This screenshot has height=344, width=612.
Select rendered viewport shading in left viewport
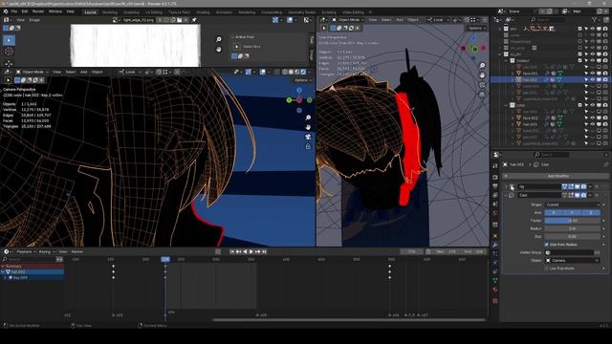[x=303, y=72]
